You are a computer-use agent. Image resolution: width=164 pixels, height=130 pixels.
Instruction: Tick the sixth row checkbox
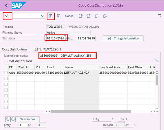[x=6, y=101]
